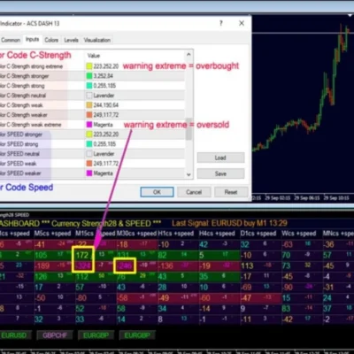Select the C-Strength weak extreme row label
The image size is (354, 354).
pos(31,125)
